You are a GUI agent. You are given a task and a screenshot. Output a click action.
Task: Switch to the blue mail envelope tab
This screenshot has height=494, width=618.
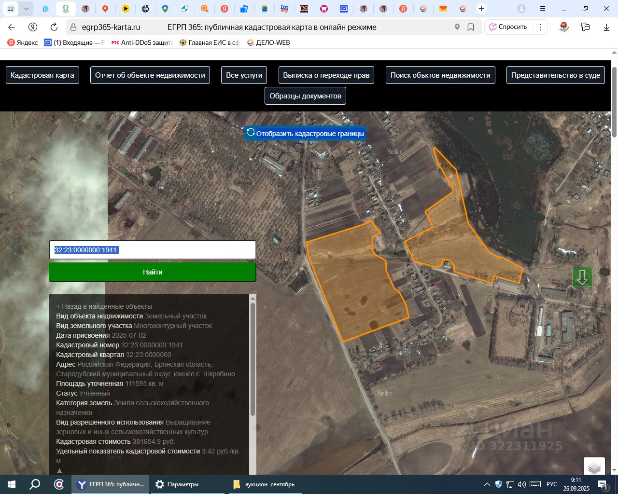(344, 9)
